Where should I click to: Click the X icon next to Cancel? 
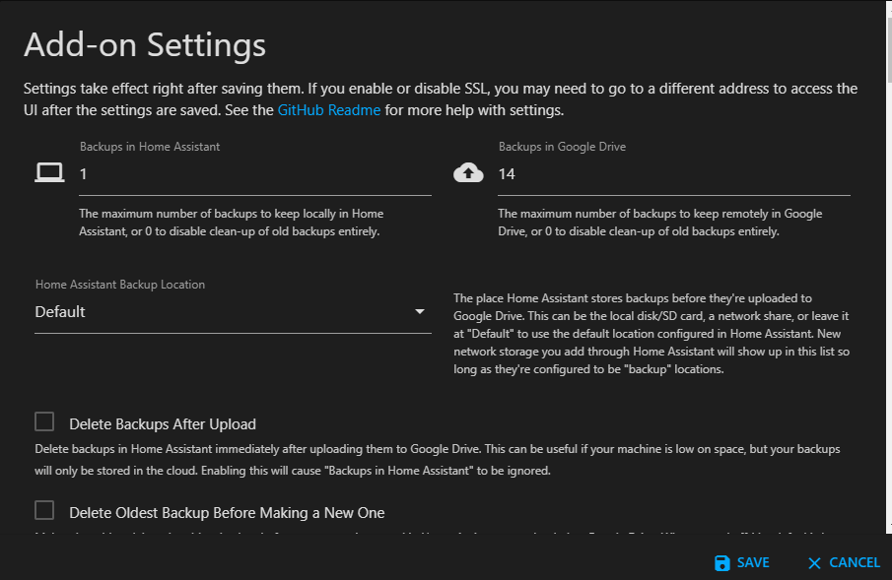click(815, 563)
